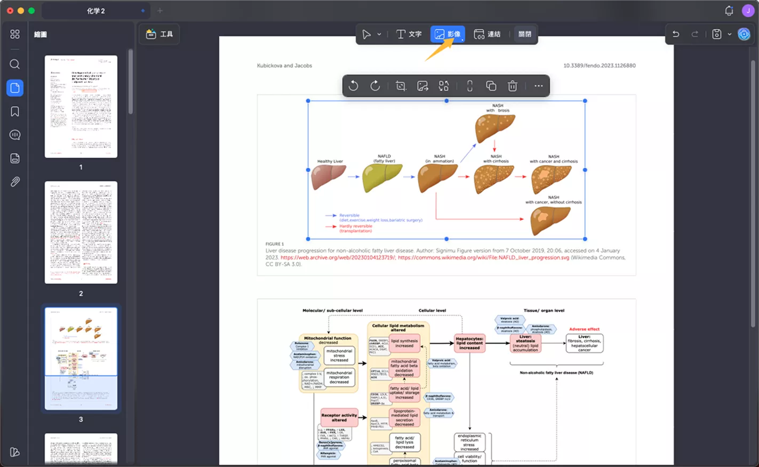Click 'Molecular/ sub-cellular level' heading
759x467 pixels.
click(332, 310)
